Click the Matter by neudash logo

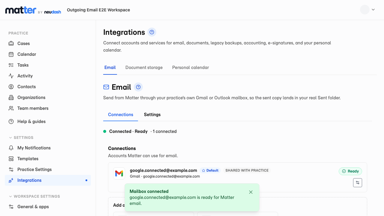pos(33,10)
